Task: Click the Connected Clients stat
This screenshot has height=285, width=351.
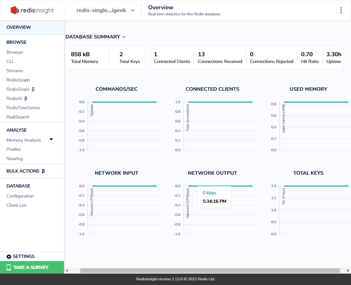Action: click(172, 58)
